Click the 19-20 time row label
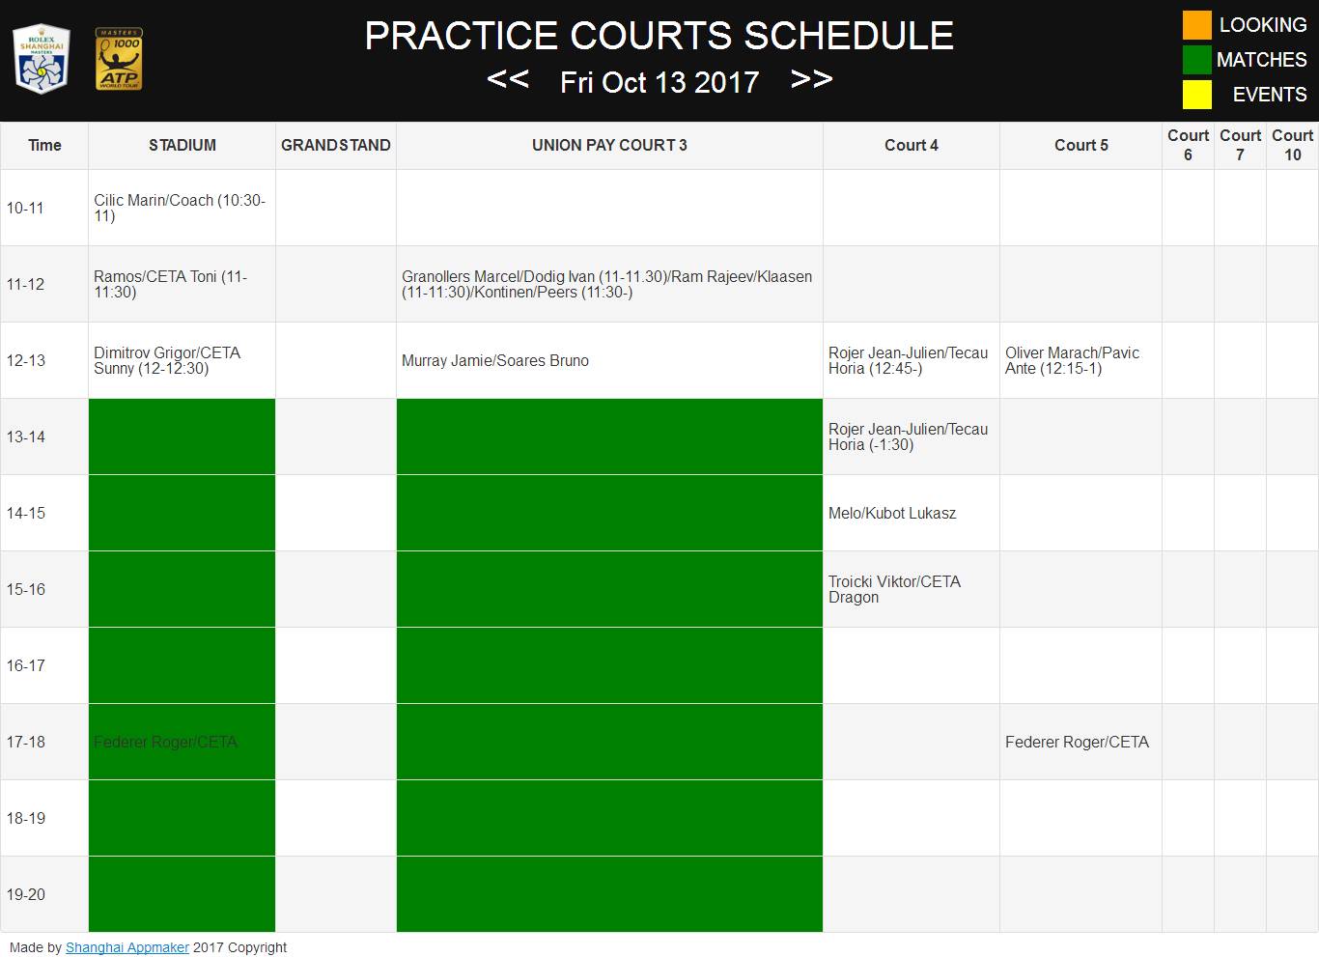The image size is (1319, 957). pos(26,894)
